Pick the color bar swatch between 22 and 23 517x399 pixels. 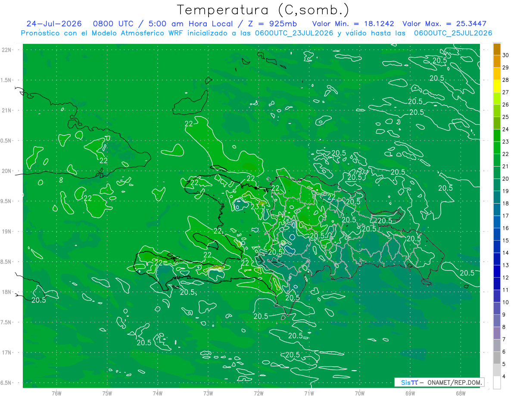(497, 148)
